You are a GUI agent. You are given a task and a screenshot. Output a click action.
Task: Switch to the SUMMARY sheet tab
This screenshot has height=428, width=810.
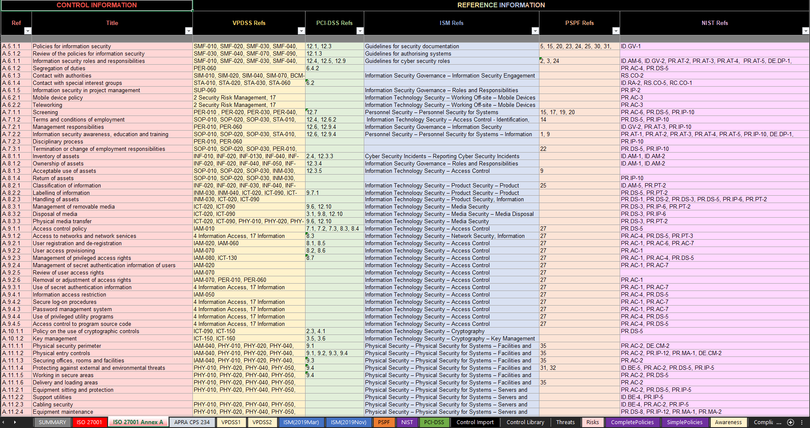pyautogui.click(x=52, y=422)
